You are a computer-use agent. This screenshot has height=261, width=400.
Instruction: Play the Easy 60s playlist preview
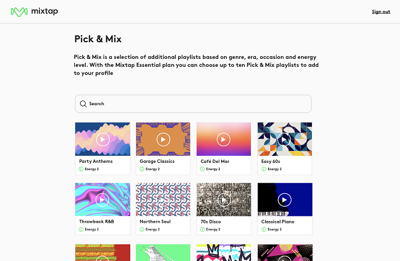285,139
